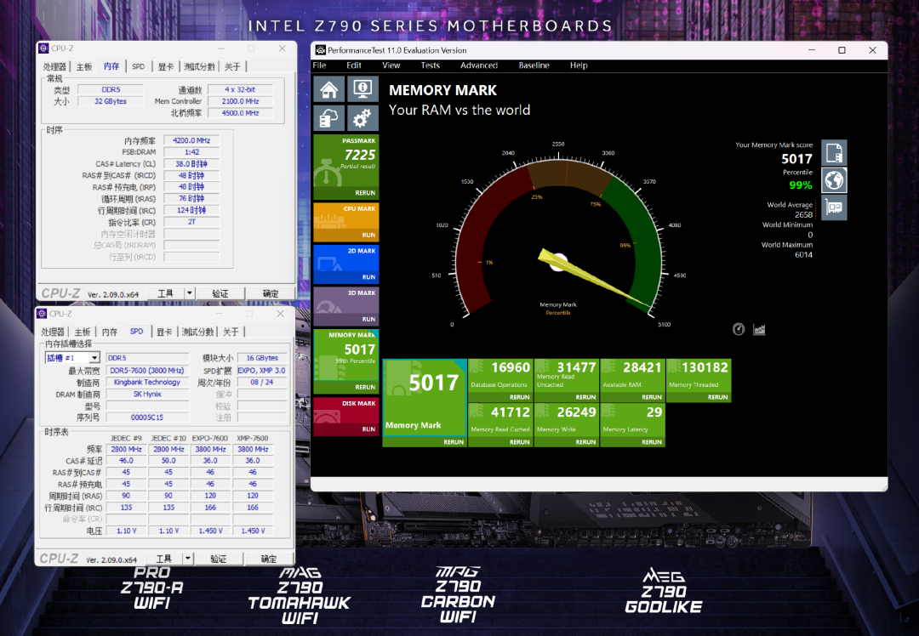This screenshot has width=919, height=636.
Task: Open the Help menu
Action: [x=579, y=65]
